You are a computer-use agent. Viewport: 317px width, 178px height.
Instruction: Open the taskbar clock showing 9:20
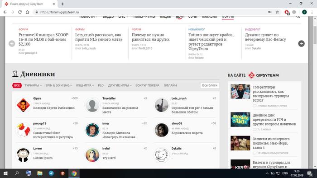(x=297, y=173)
